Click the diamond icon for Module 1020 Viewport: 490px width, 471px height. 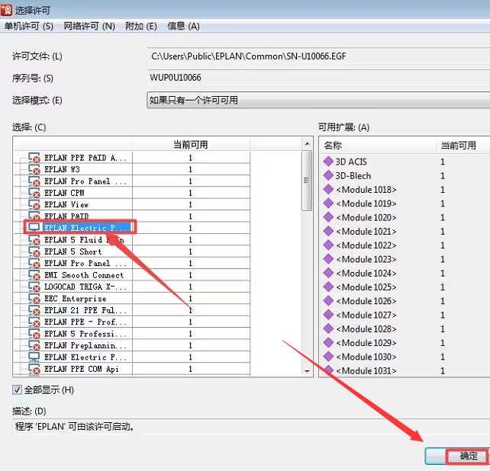[x=328, y=217]
